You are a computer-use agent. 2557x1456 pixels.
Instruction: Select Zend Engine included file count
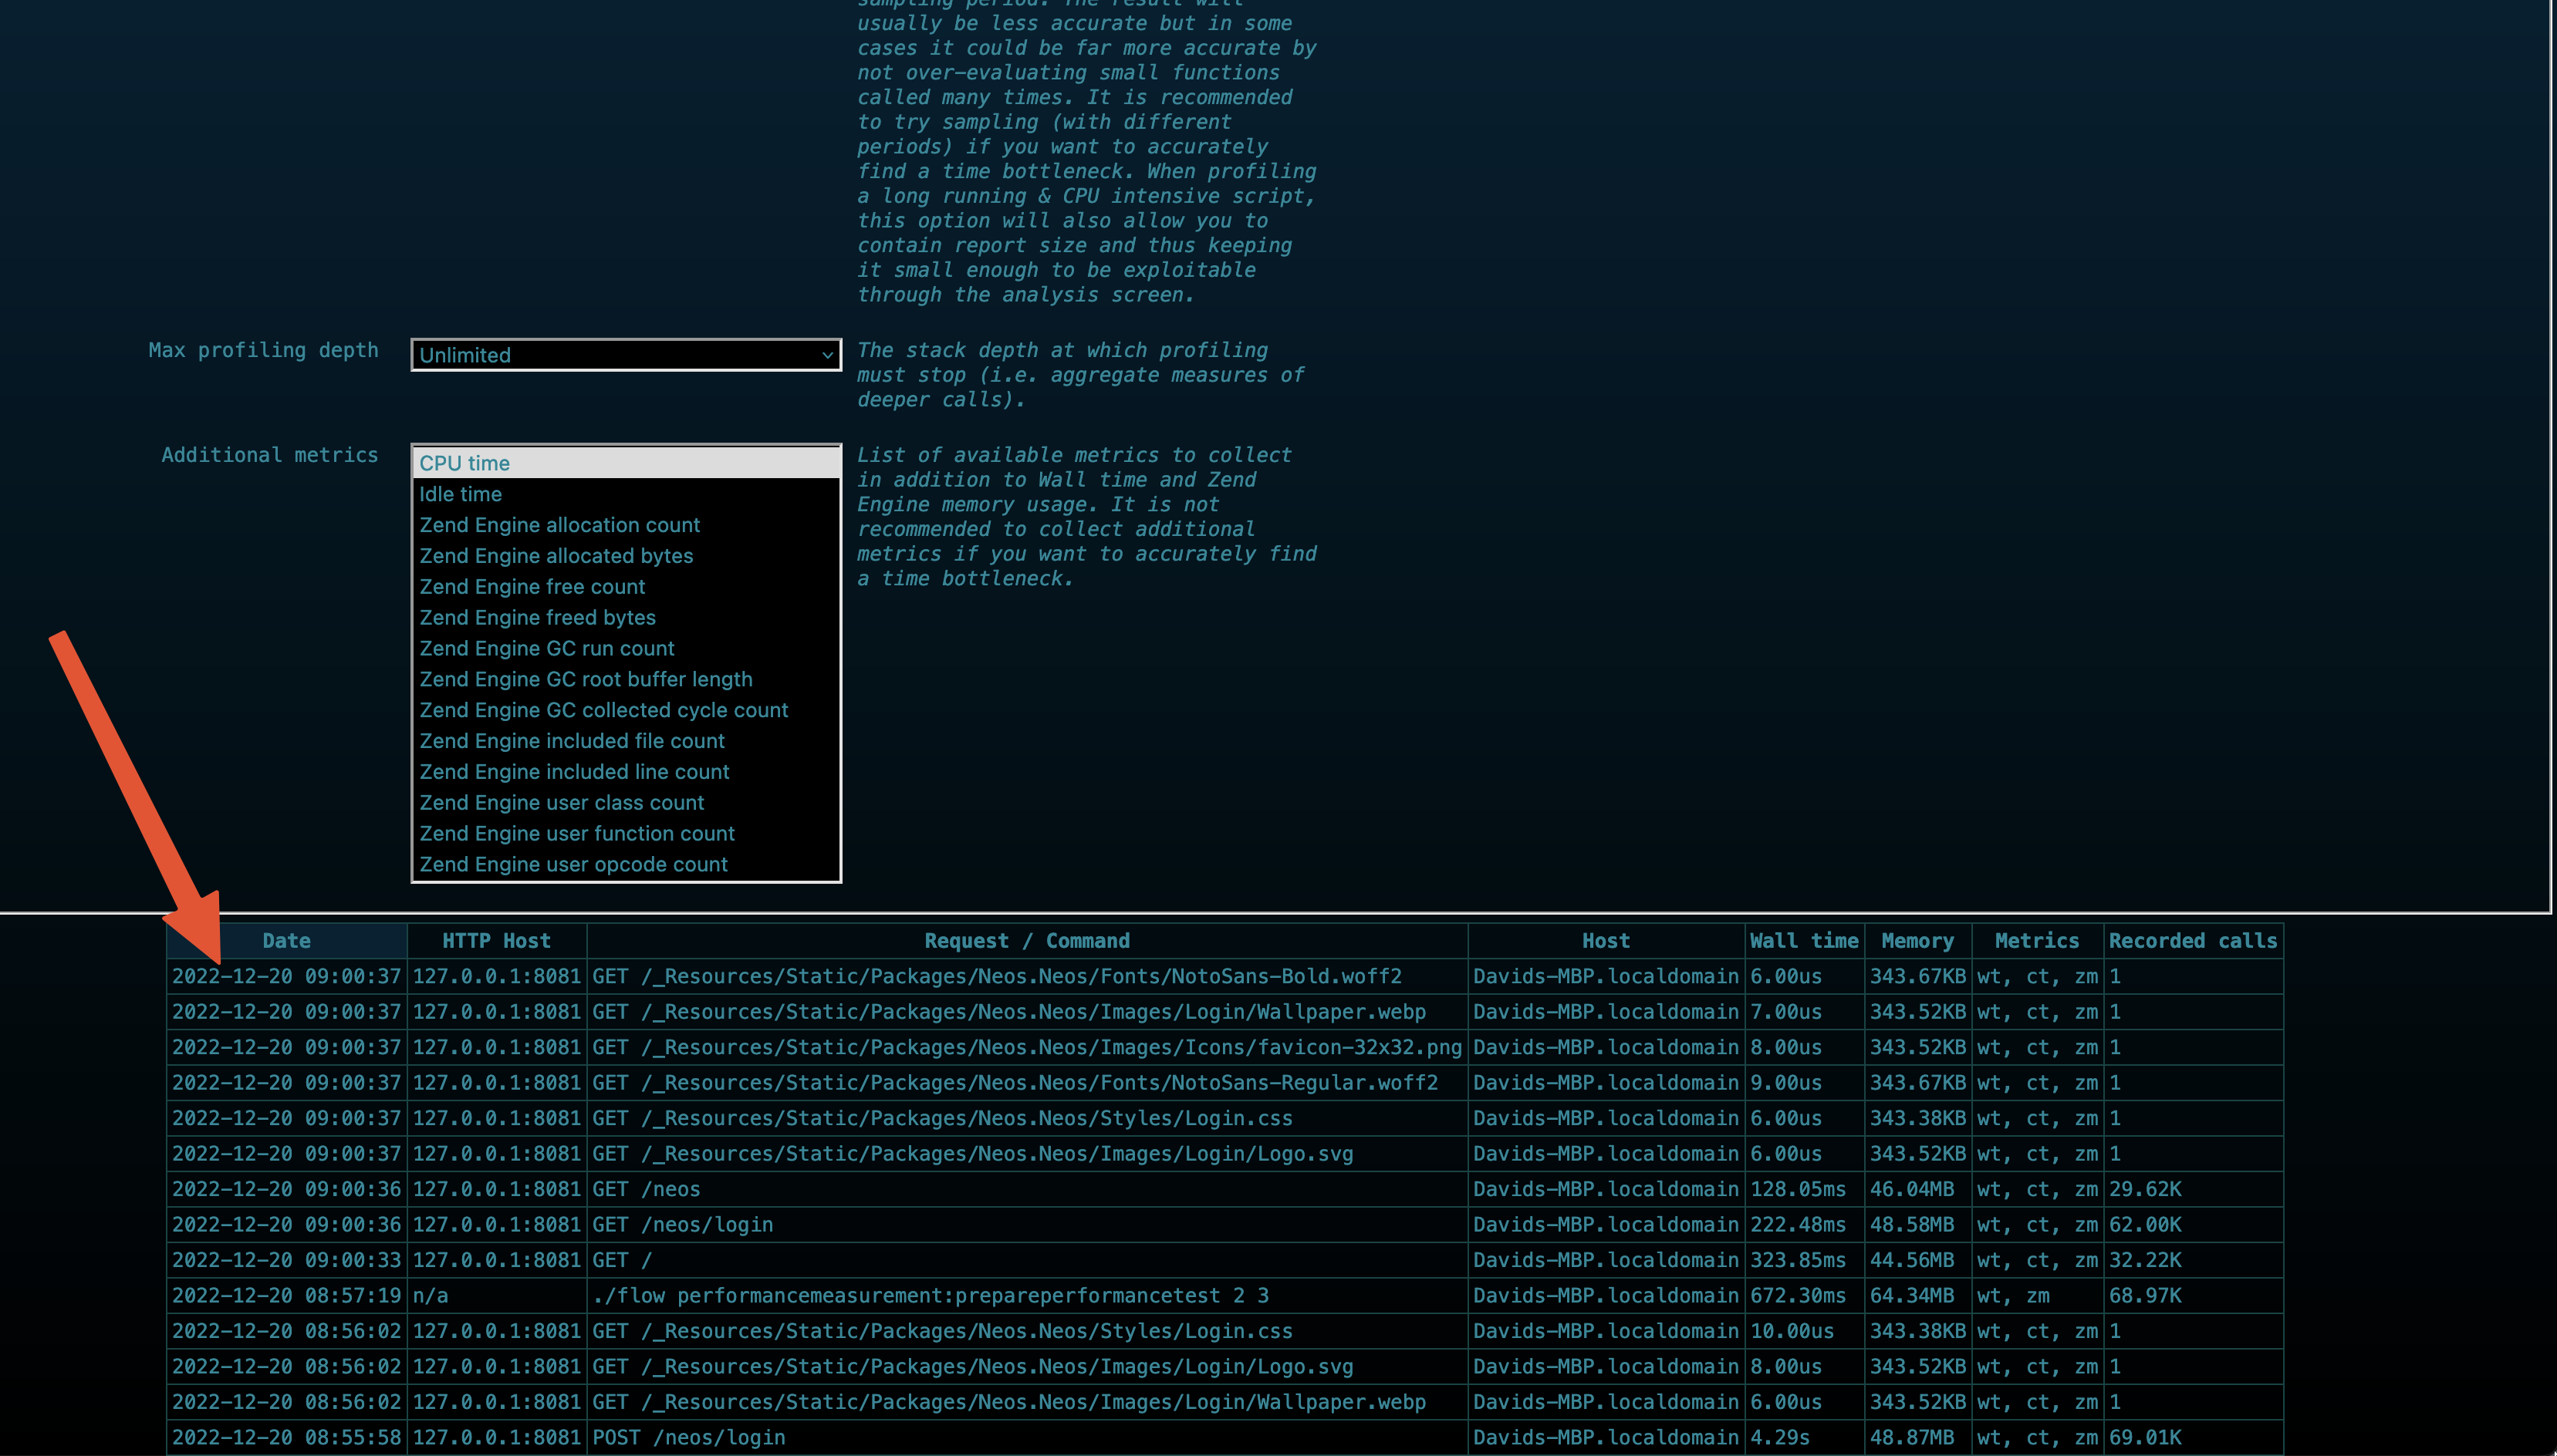point(573,740)
